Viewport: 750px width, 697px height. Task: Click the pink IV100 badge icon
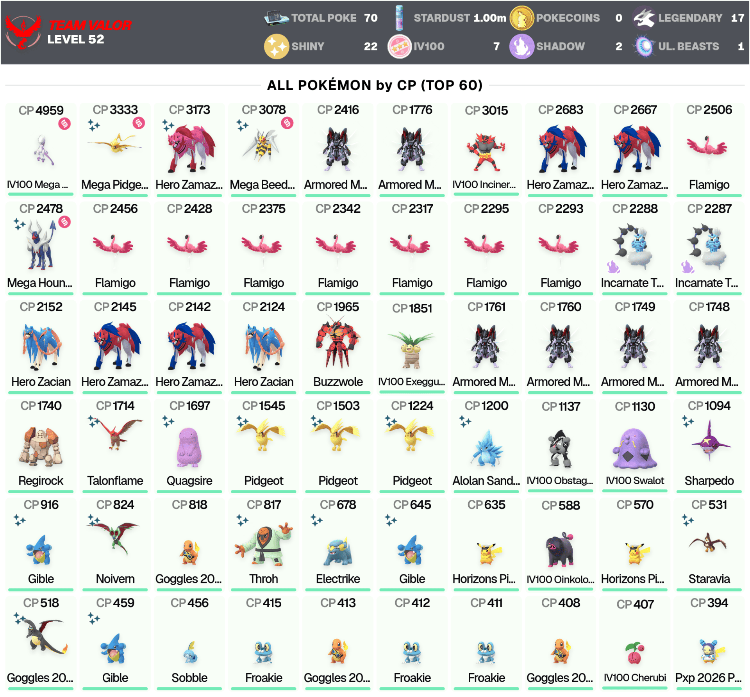tap(399, 46)
